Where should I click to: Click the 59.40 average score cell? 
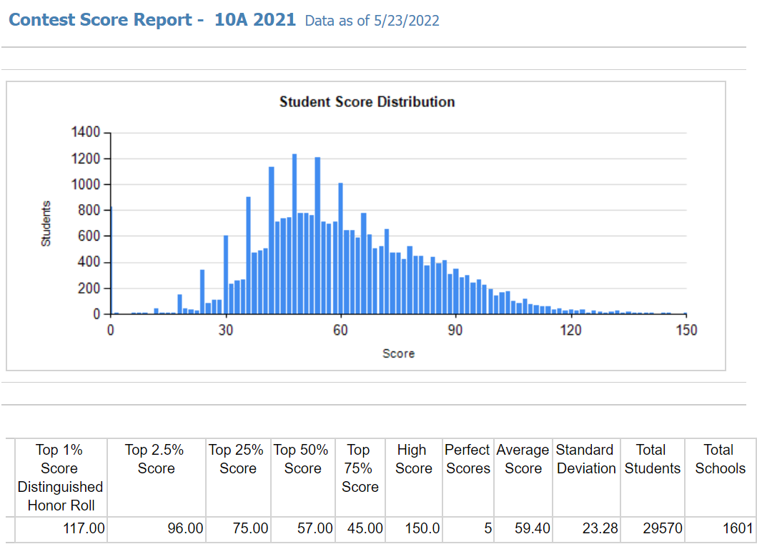523,528
